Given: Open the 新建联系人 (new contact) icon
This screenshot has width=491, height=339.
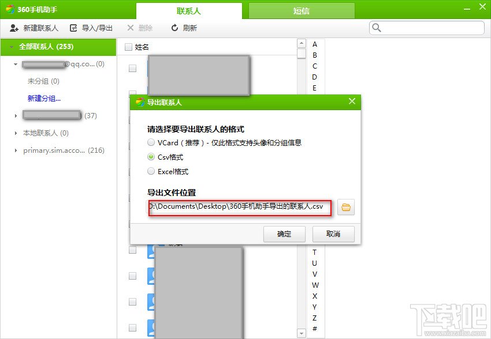Looking at the screenshot, I should pyautogui.click(x=14, y=27).
